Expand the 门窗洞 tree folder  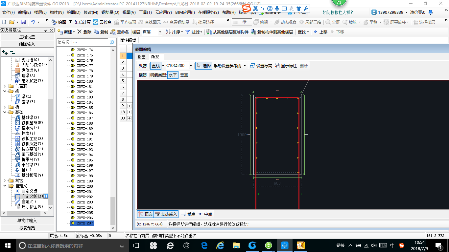(x=5, y=86)
